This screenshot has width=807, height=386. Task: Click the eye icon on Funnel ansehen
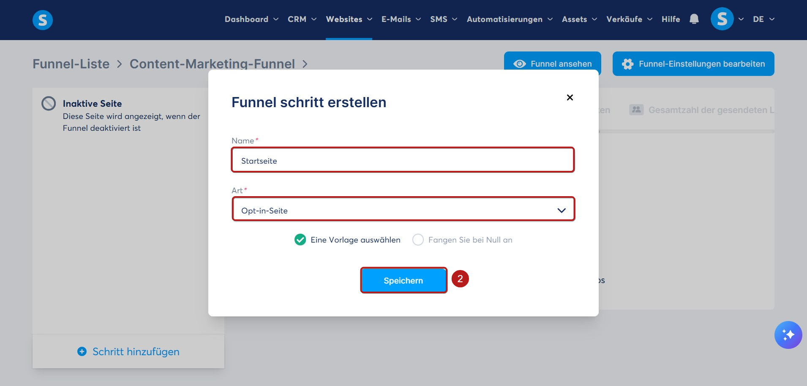pyautogui.click(x=519, y=64)
